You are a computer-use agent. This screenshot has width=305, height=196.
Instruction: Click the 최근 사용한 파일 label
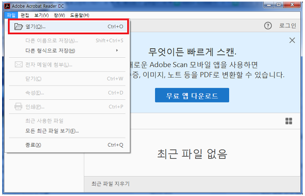pos(44,121)
